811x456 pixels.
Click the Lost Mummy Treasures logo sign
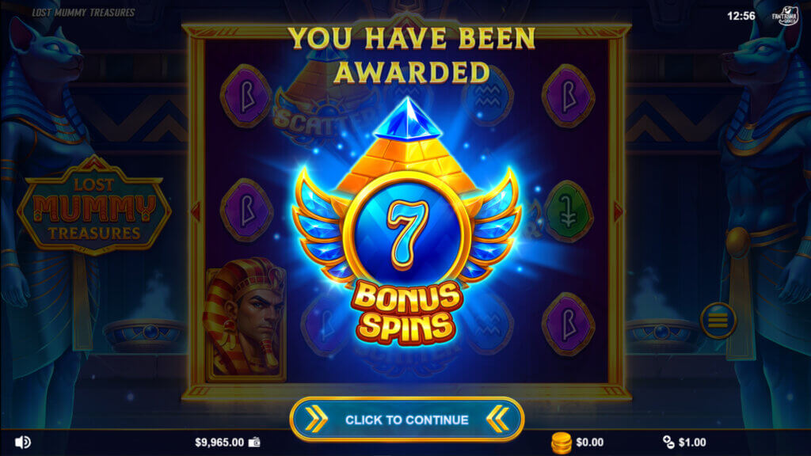(x=94, y=206)
